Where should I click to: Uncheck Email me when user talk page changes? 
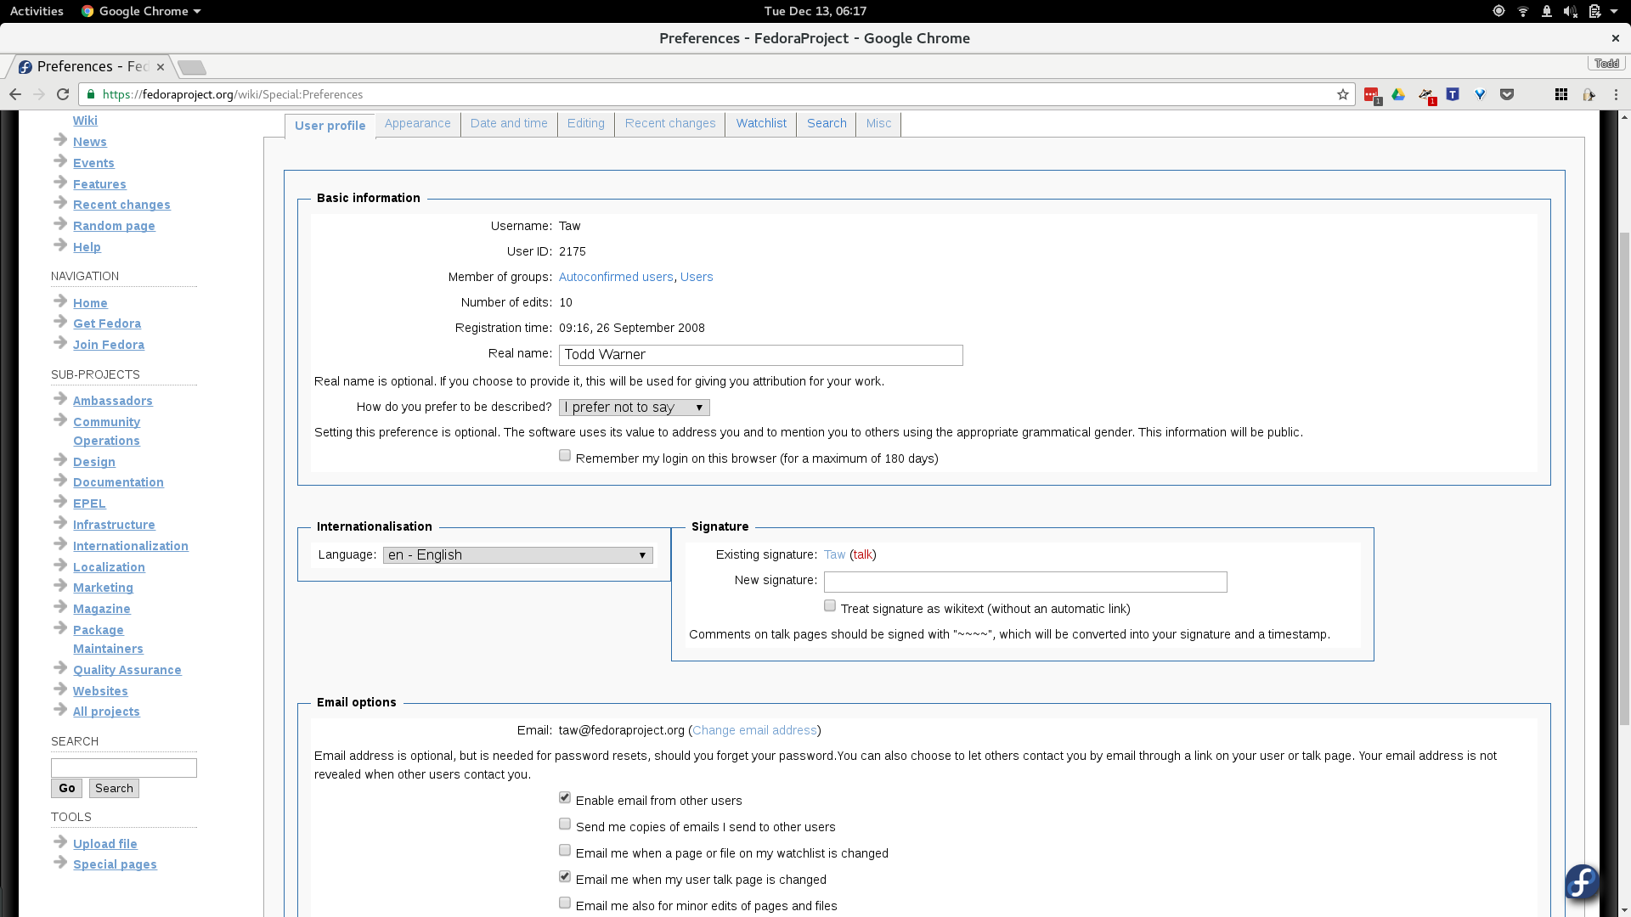coord(565,877)
